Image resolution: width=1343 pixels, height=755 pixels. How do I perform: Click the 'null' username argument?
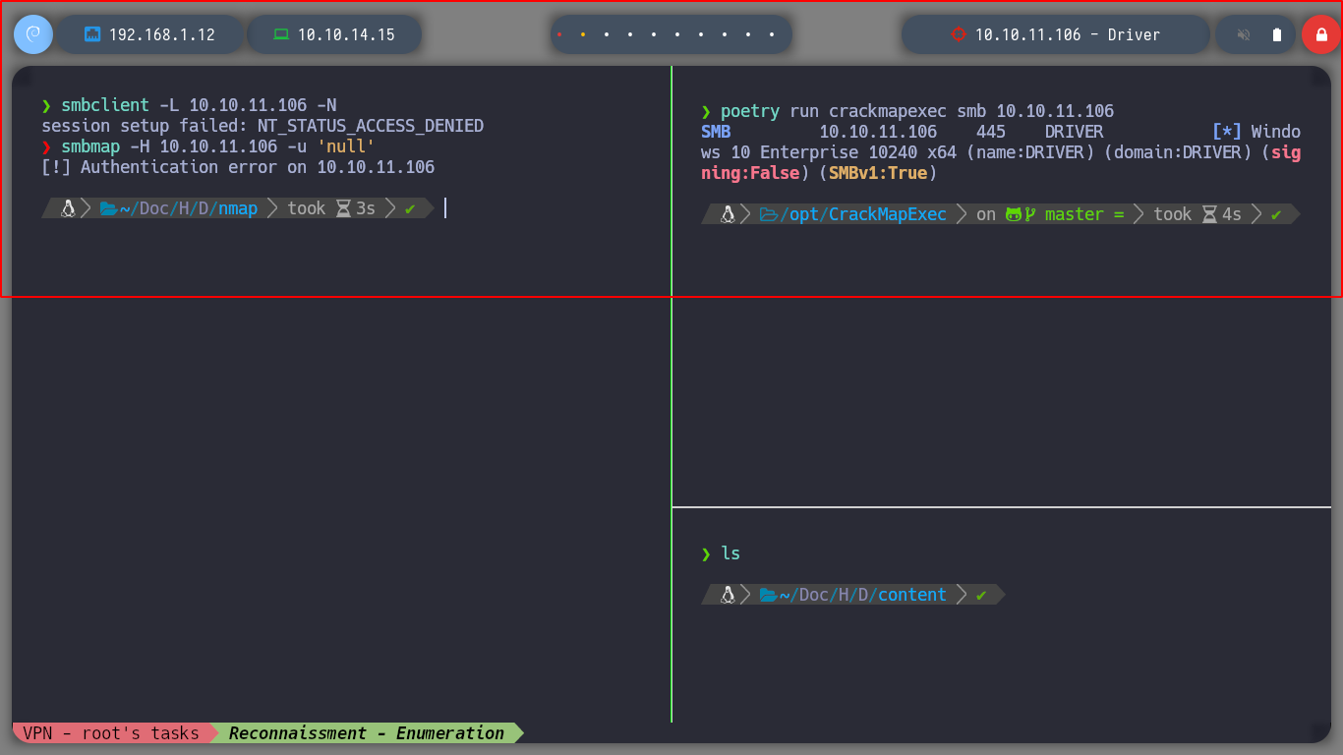click(346, 146)
